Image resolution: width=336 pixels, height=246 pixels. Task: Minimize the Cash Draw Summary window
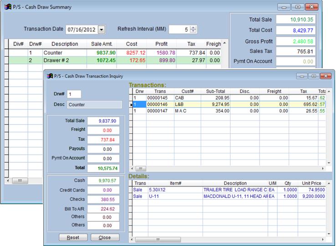click(285, 7)
